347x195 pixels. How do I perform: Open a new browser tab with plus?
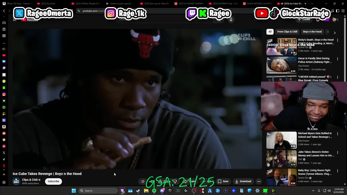312,4
